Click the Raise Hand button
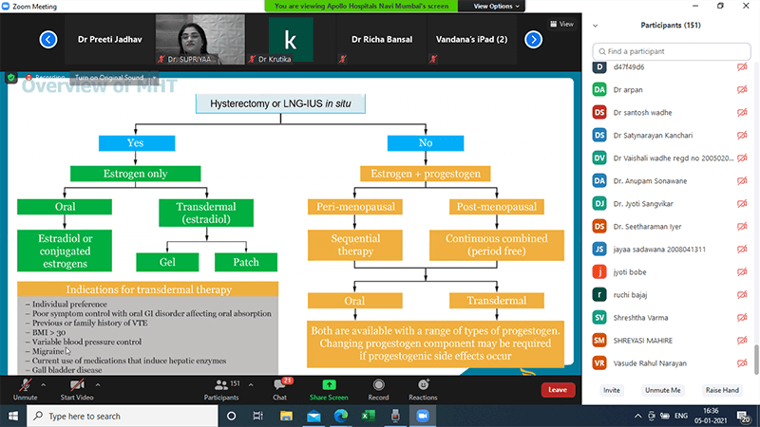Viewport: 760px width, 427px height. coord(721,390)
